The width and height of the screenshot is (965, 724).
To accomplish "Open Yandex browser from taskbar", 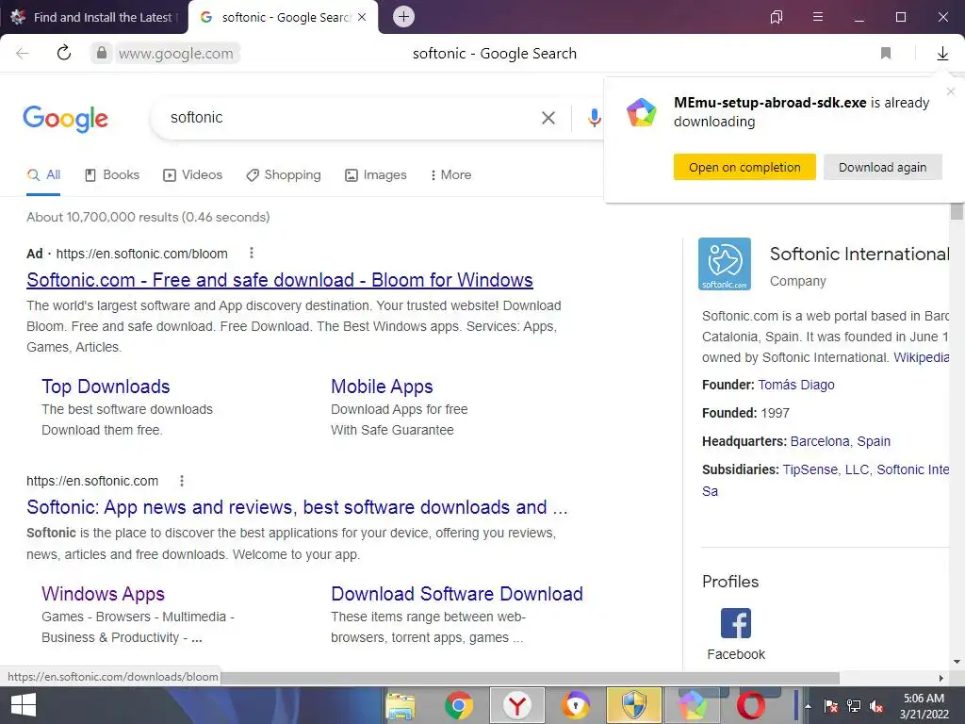I will [517, 705].
